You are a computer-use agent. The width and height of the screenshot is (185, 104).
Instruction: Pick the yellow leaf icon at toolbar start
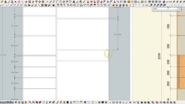(x=2, y=2)
